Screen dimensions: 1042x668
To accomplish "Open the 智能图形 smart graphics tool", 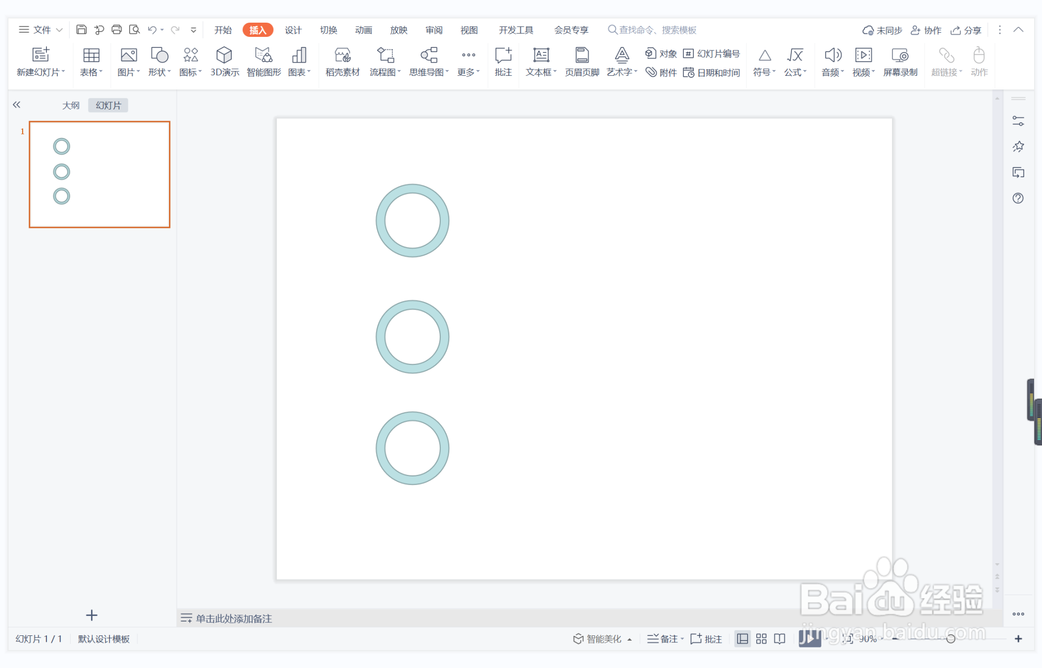I will tap(263, 62).
